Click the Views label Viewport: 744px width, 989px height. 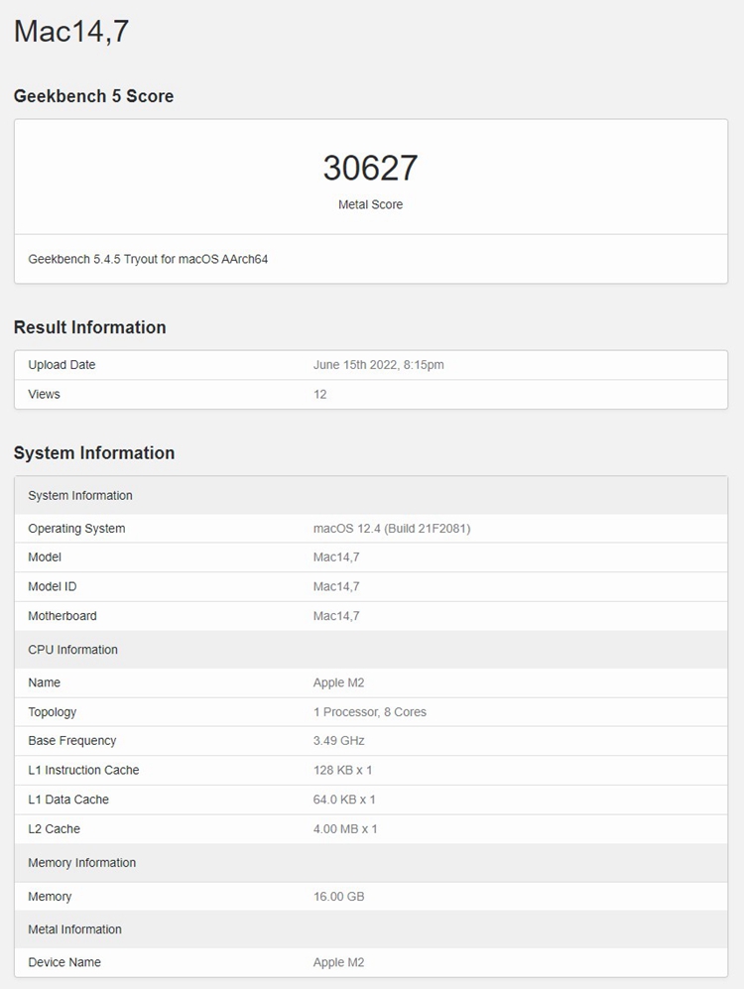pos(44,394)
